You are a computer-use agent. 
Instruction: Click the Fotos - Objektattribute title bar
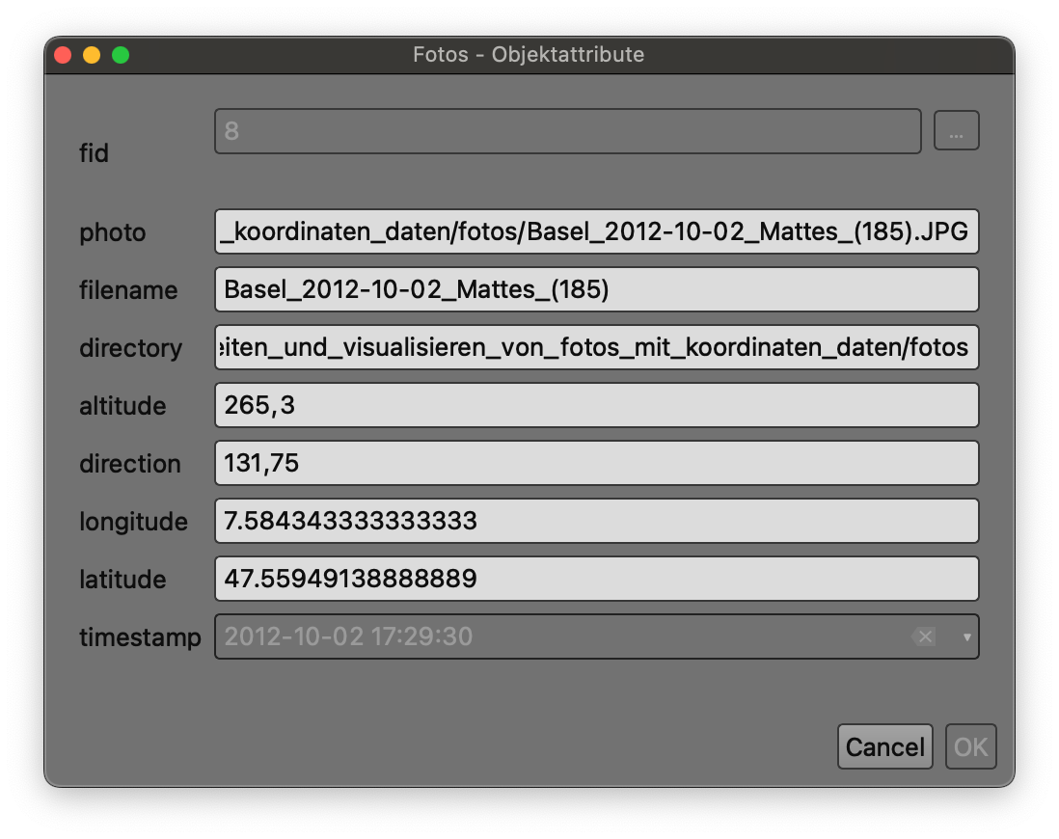(x=529, y=55)
